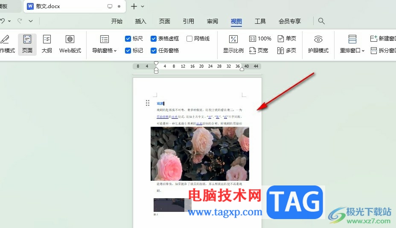Select the rose flower image
This screenshot has height=228, width=396.
click(200, 154)
